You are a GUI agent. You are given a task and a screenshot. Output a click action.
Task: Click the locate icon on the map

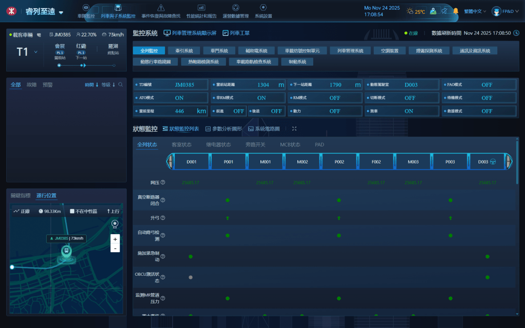[114, 224]
